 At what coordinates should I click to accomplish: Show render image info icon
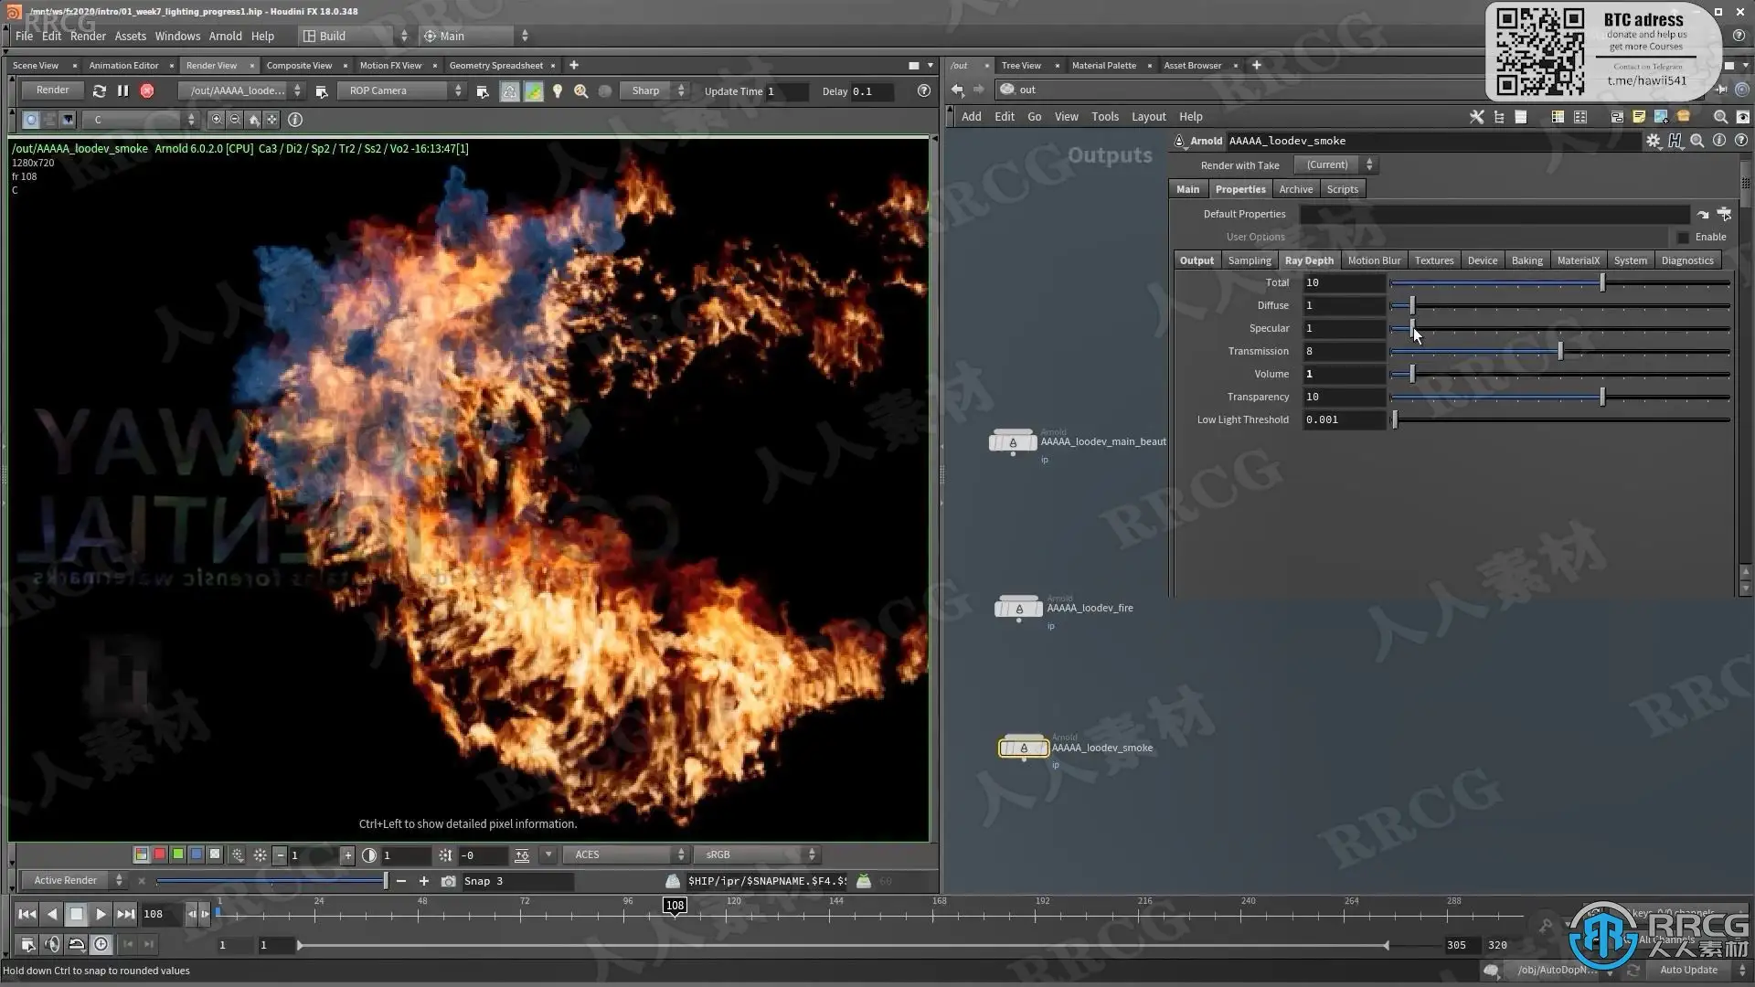pyautogui.click(x=294, y=119)
